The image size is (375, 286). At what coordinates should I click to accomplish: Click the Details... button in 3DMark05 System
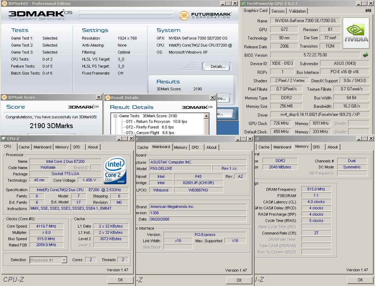(216, 67)
